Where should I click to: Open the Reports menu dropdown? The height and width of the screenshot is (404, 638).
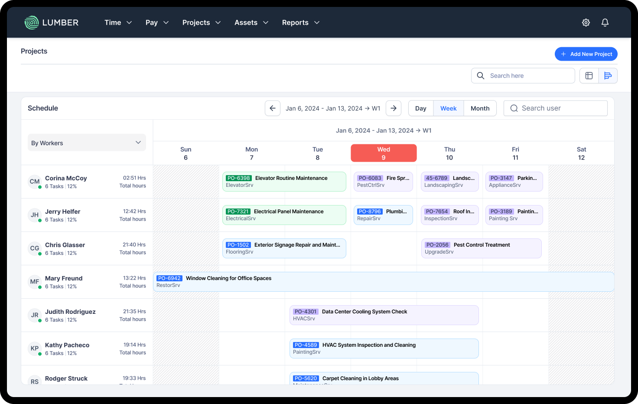[301, 23]
